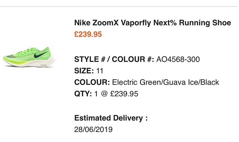Viewport: 239px width, 142px height.
Task: Click the word Nike in the product title
Action: [82, 23]
